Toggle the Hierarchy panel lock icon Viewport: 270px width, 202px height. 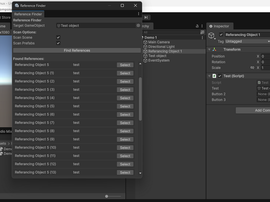click(197, 26)
